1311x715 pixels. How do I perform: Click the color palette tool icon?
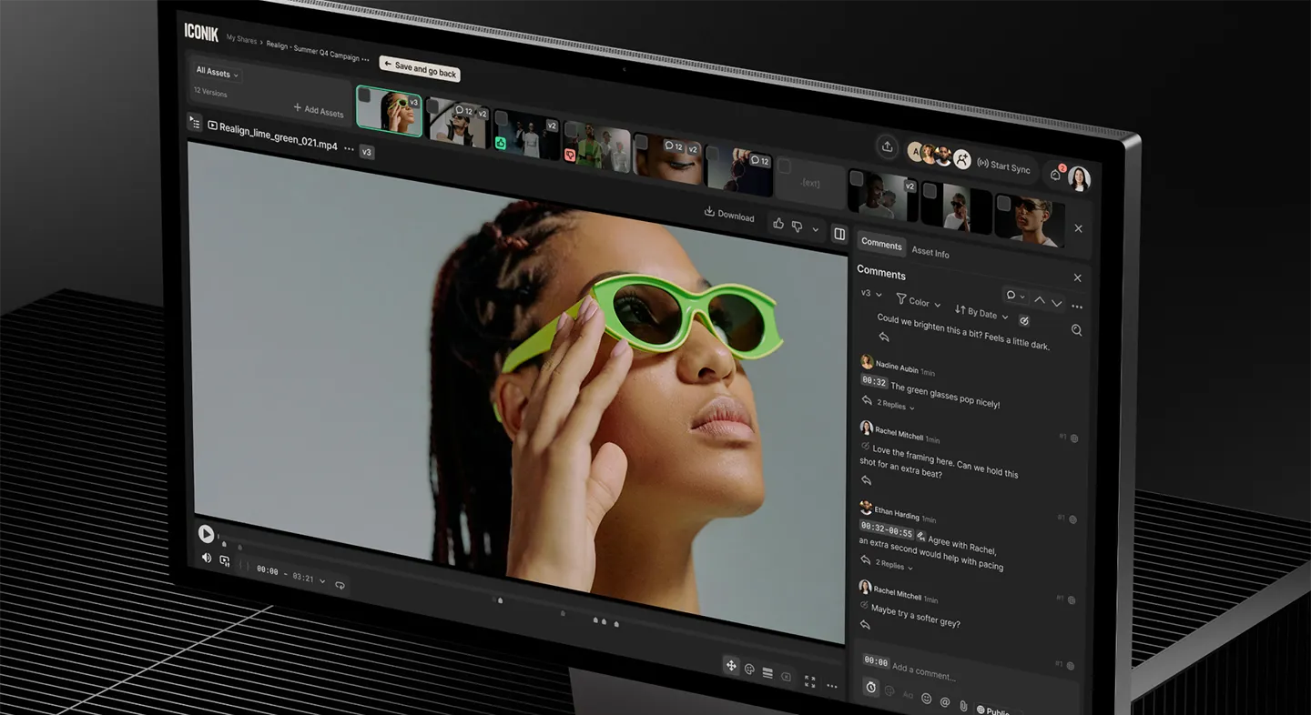click(749, 670)
